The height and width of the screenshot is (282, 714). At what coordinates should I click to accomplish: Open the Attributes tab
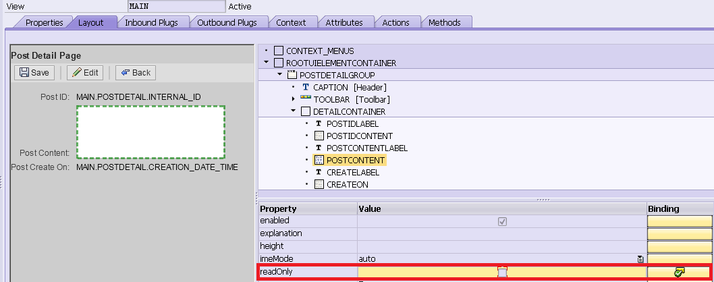[344, 22]
